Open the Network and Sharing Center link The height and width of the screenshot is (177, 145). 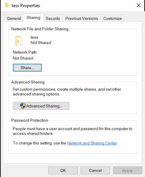coord(92,143)
